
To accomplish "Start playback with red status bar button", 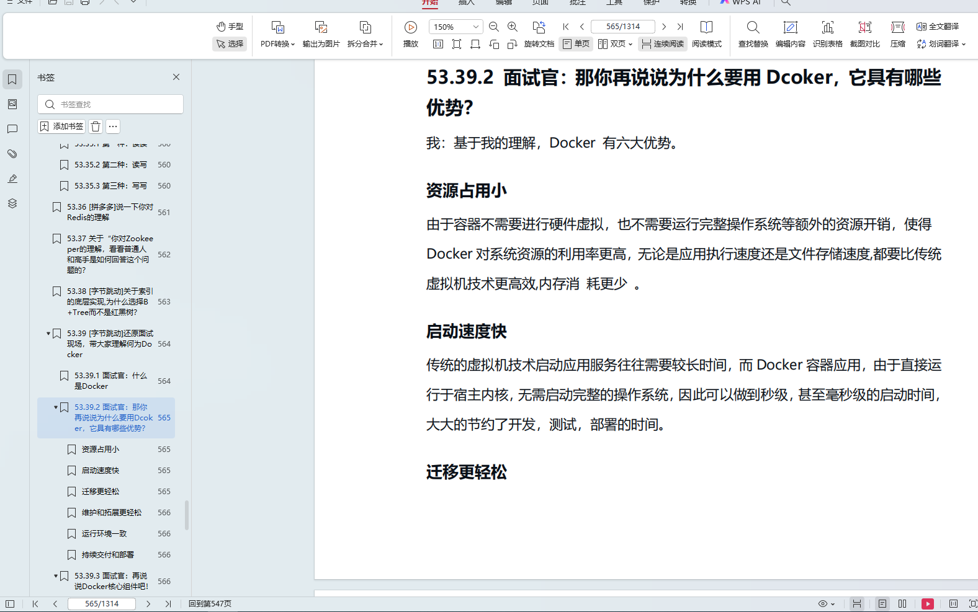I will point(928,604).
